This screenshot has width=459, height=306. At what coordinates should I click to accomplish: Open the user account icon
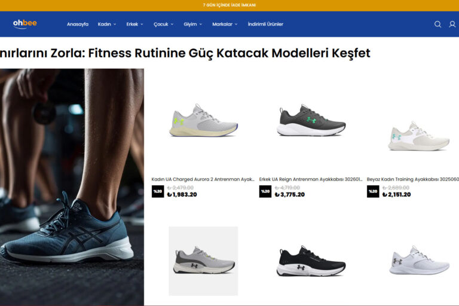(452, 25)
